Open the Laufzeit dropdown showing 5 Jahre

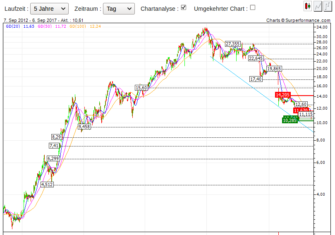(49, 9)
